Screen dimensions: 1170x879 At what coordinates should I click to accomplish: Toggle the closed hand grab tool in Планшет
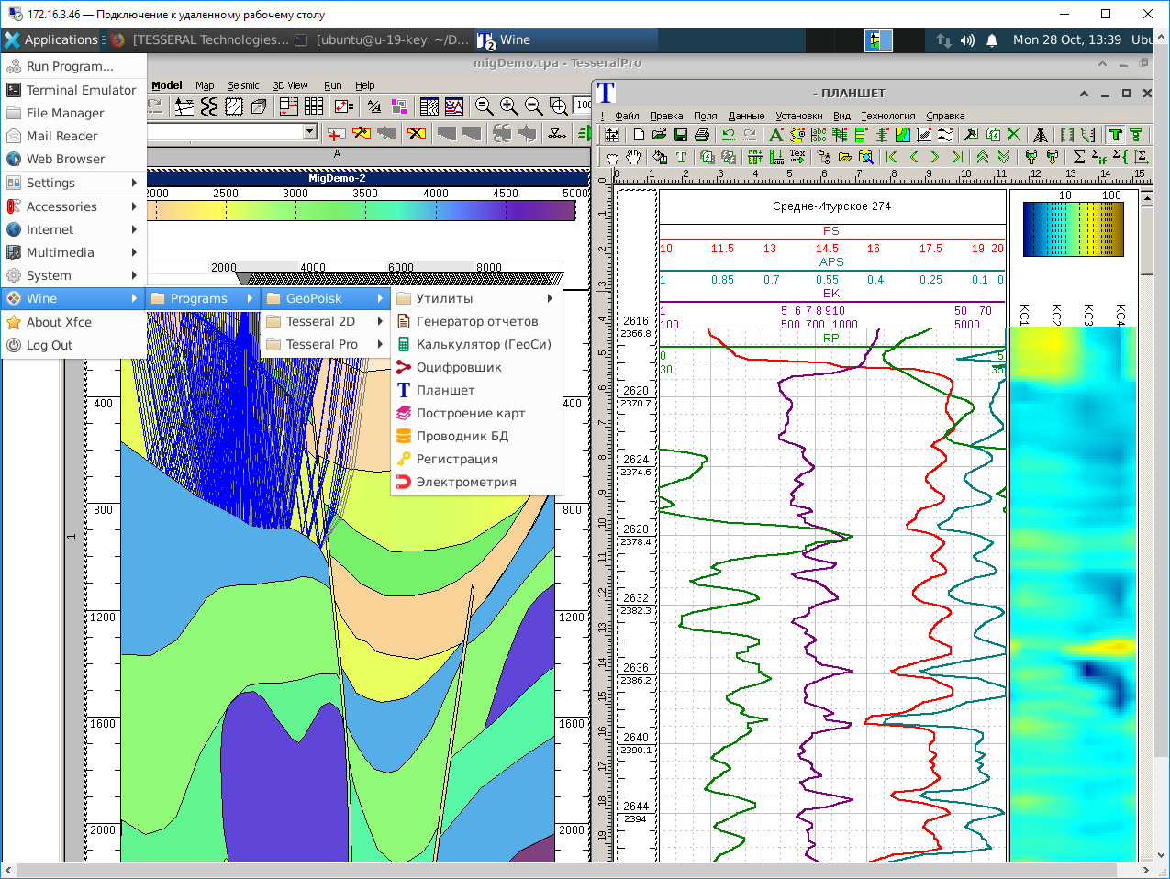612,157
